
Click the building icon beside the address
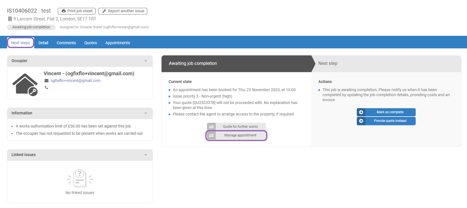[x=10, y=19]
